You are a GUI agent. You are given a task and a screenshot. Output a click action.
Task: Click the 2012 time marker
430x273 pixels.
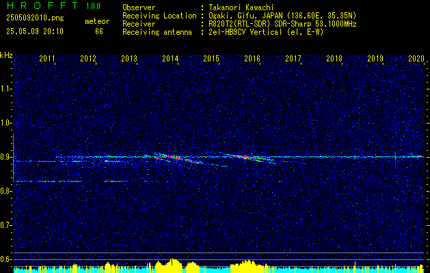point(88,59)
